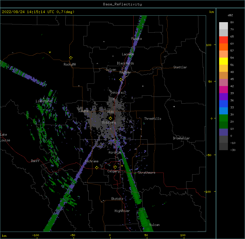Click the dBZ legend heading
This screenshot has width=245, height=239.
pos(230,15)
